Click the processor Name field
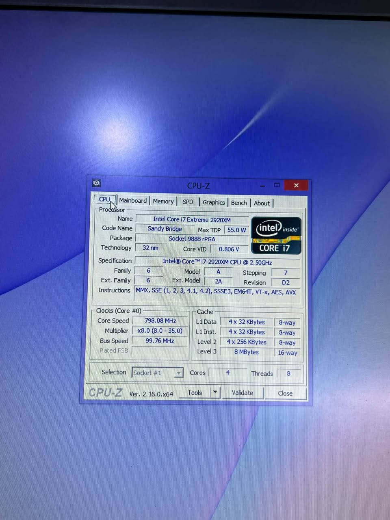The width and height of the screenshot is (390, 520). point(192,219)
